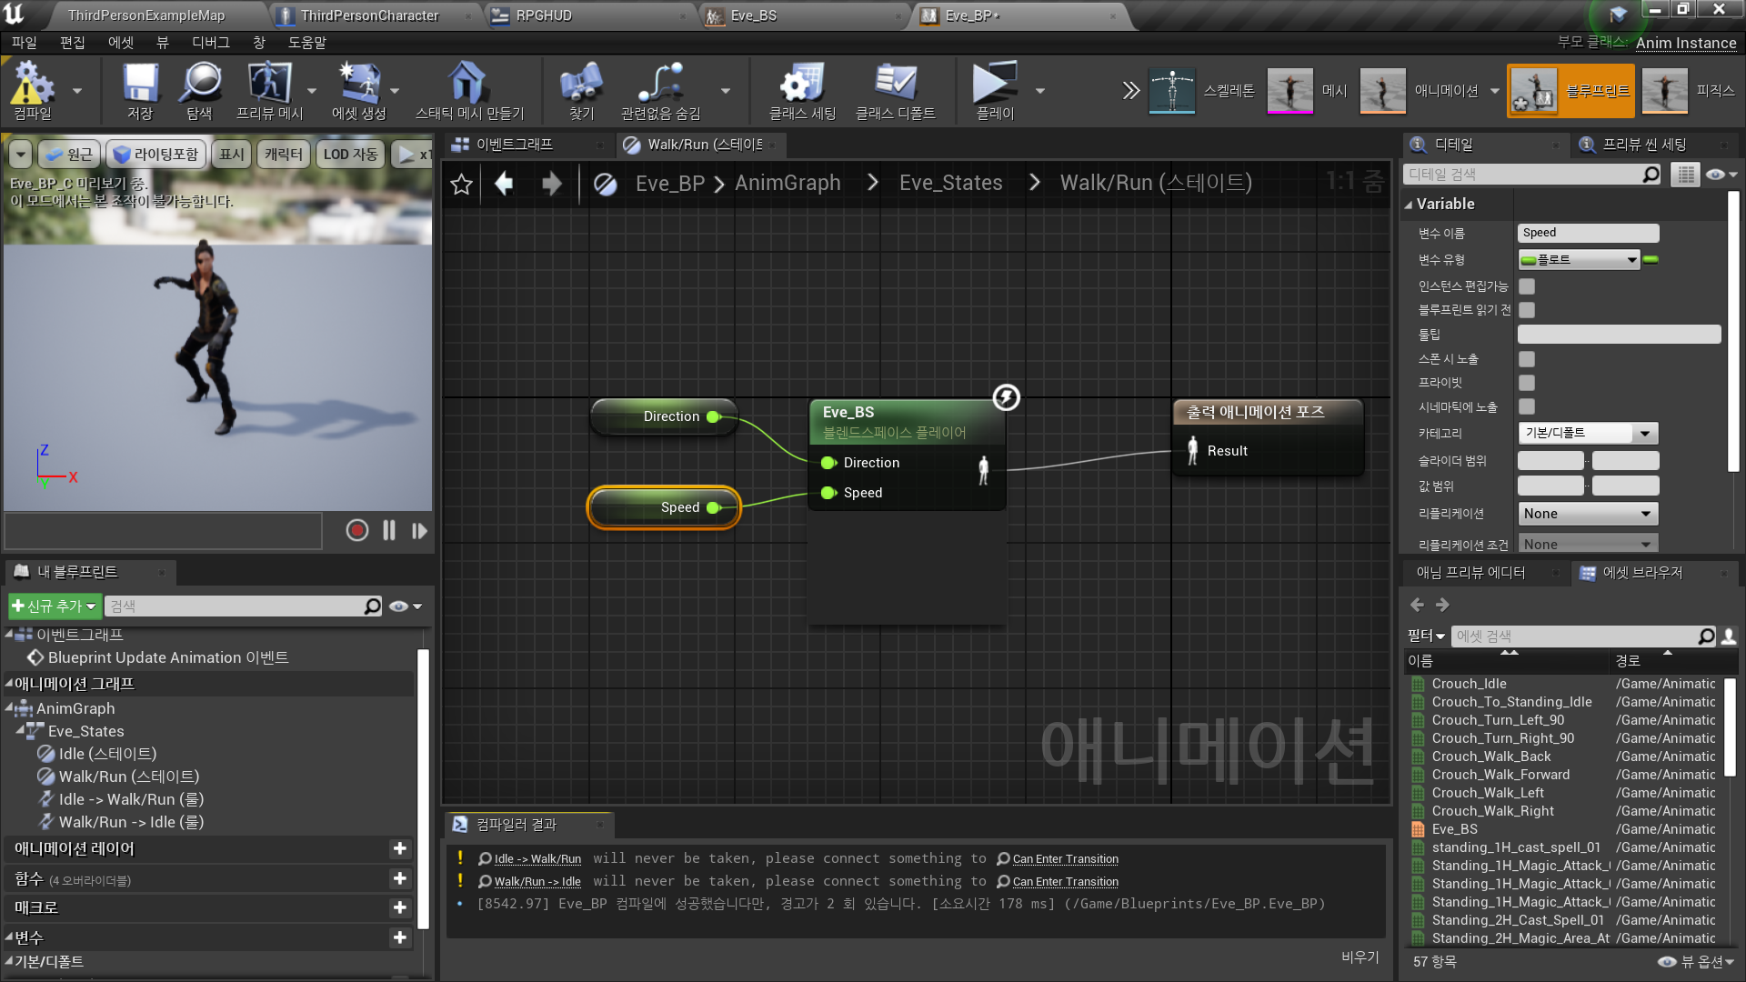
Task: Click the 탐색 (Browse) magnifier icon
Action: pyautogui.click(x=199, y=89)
